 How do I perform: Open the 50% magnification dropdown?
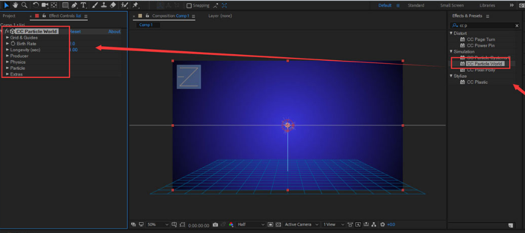tap(158, 224)
